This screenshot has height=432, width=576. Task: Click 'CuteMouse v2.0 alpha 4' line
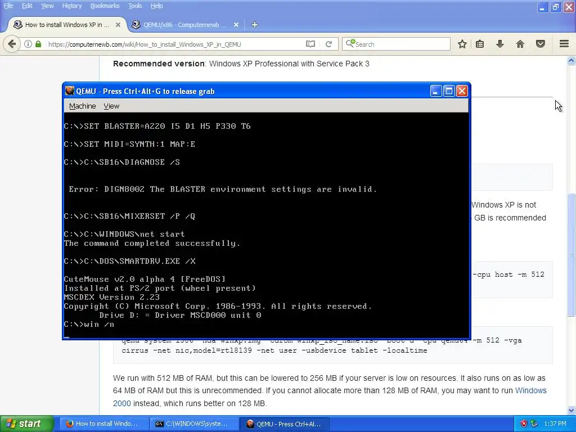pos(145,279)
